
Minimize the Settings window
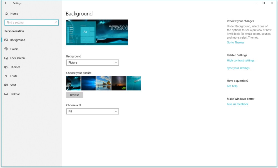(x=255, y=3)
